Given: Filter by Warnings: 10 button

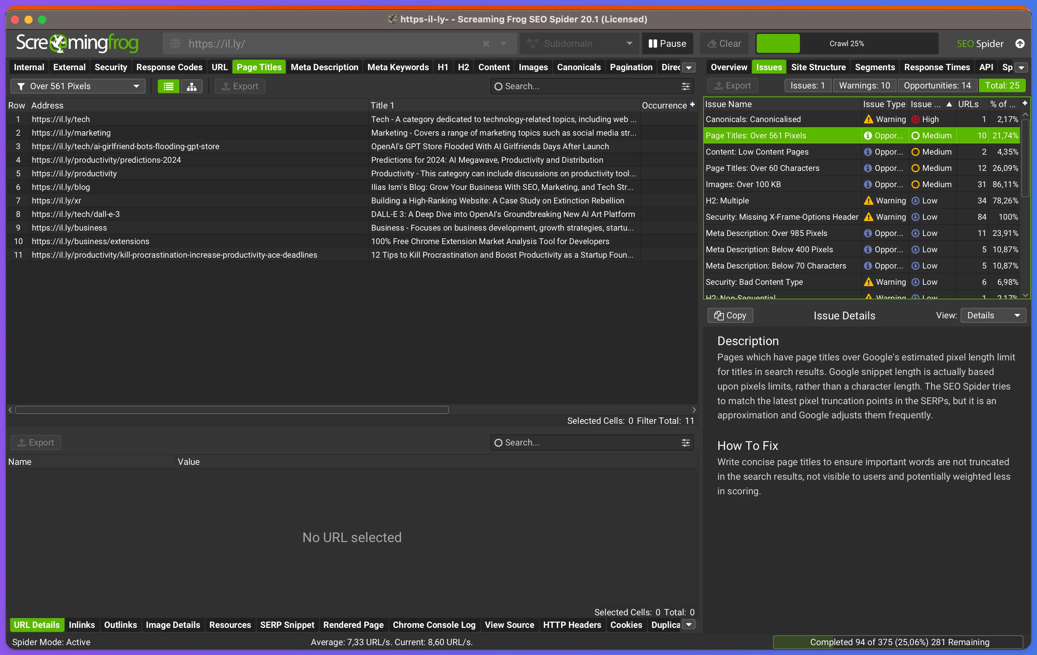Looking at the screenshot, I should (865, 86).
